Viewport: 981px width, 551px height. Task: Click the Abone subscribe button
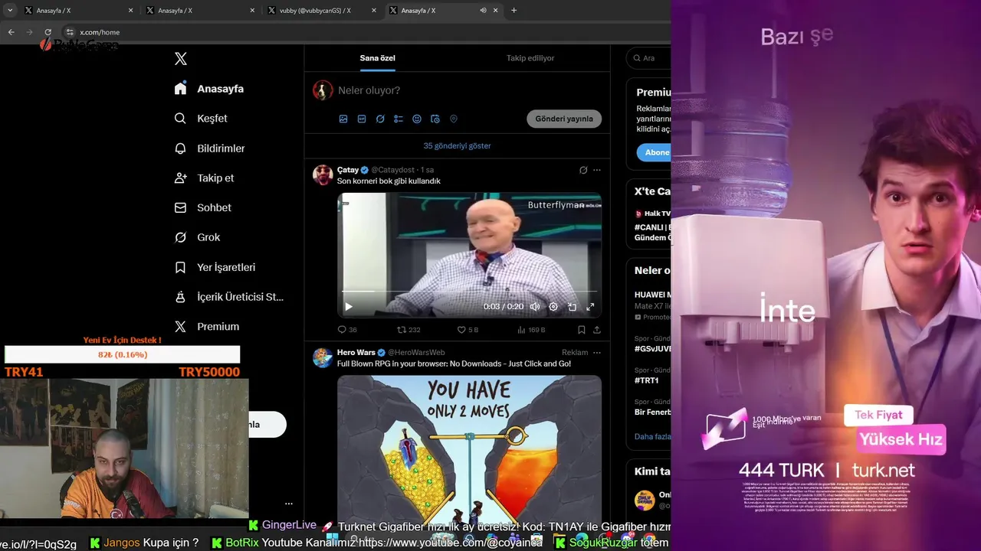click(x=654, y=152)
